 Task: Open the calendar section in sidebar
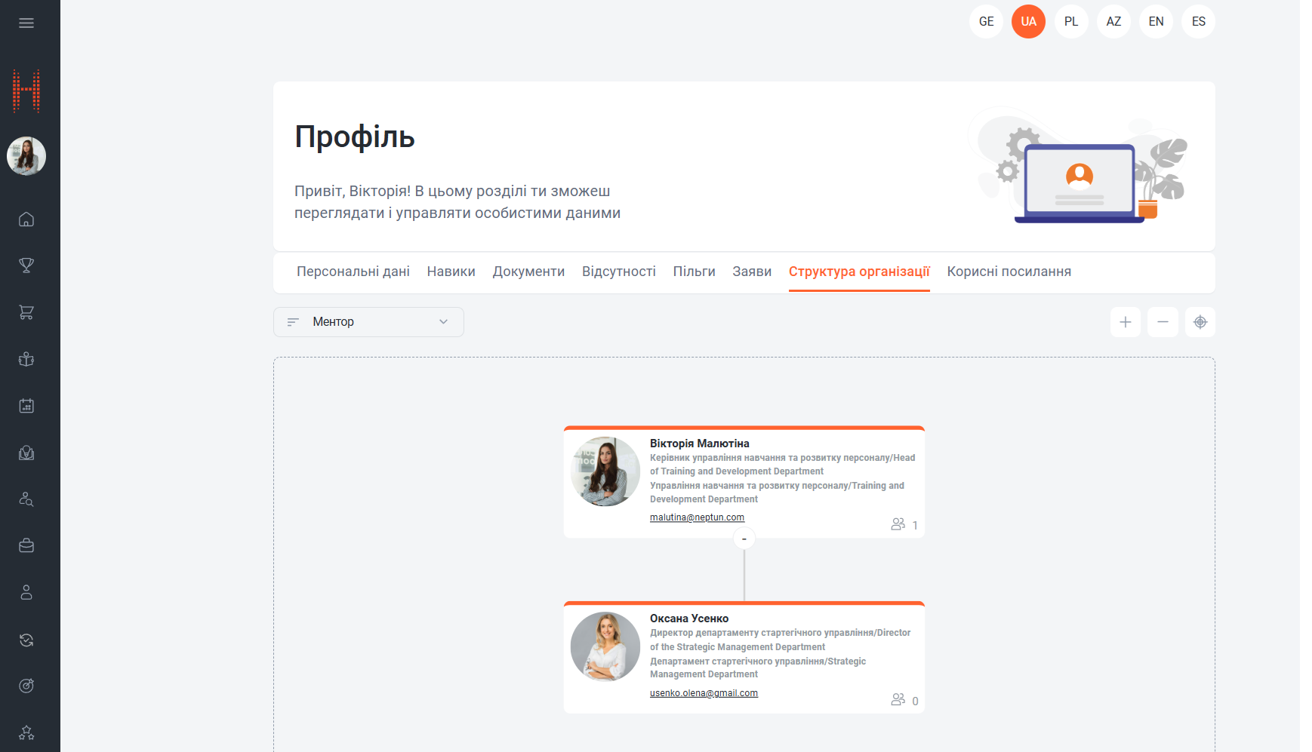[26, 405]
